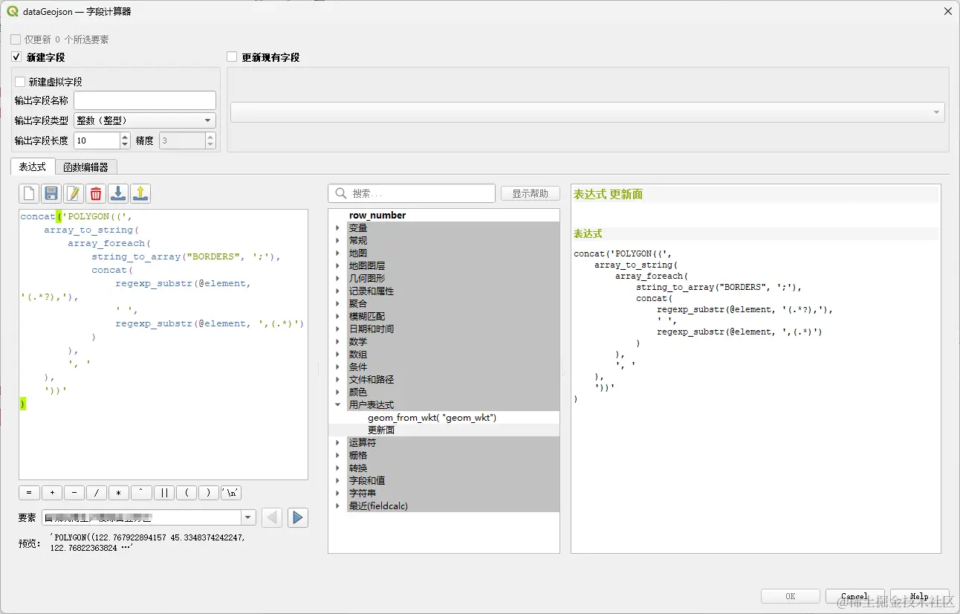The height and width of the screenshot is (614, 960).
Task: Enable the 更新现有字段 checkbox
Action: (232, 57)
